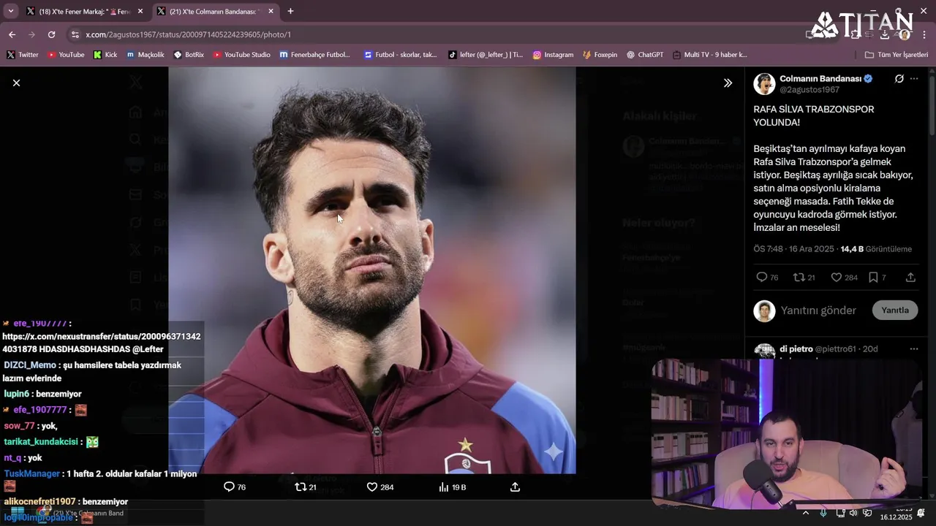The height and width of the screenshot is (526, 936).
Task: Like the tweet with 284 hearts in right panel
Action: [x=844, y=278]
